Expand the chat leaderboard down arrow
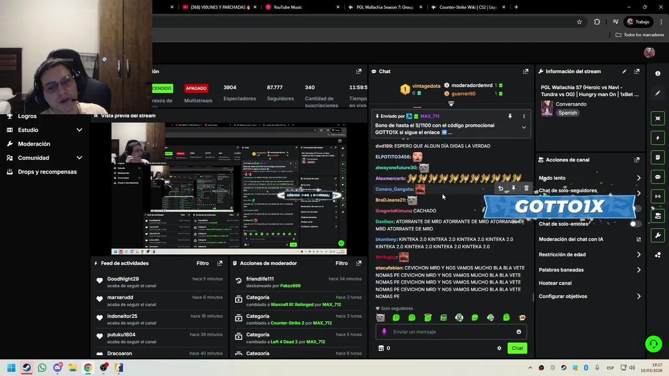 [451, 103]
